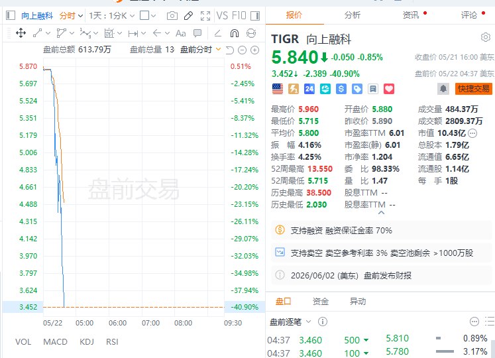Click the 快捷交易 button

474,89
